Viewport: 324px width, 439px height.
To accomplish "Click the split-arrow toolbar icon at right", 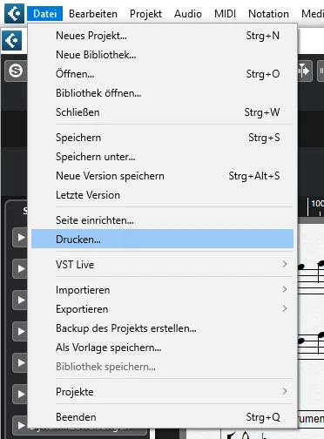I will pyautogui.click(x=304, y=71).
